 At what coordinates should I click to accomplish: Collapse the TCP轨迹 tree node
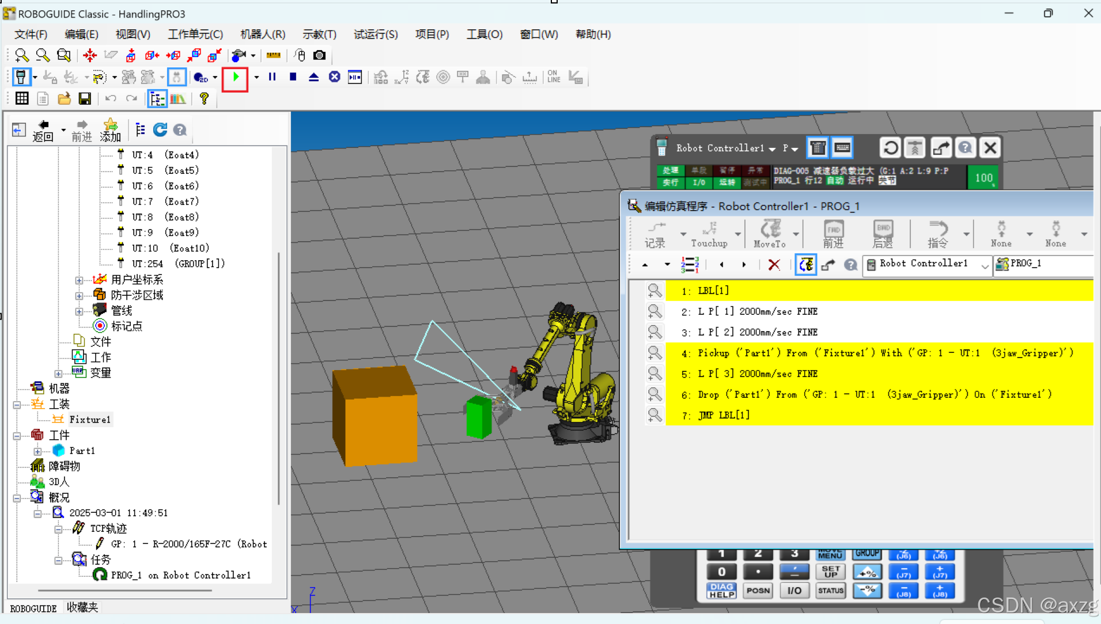click(58, 529)
